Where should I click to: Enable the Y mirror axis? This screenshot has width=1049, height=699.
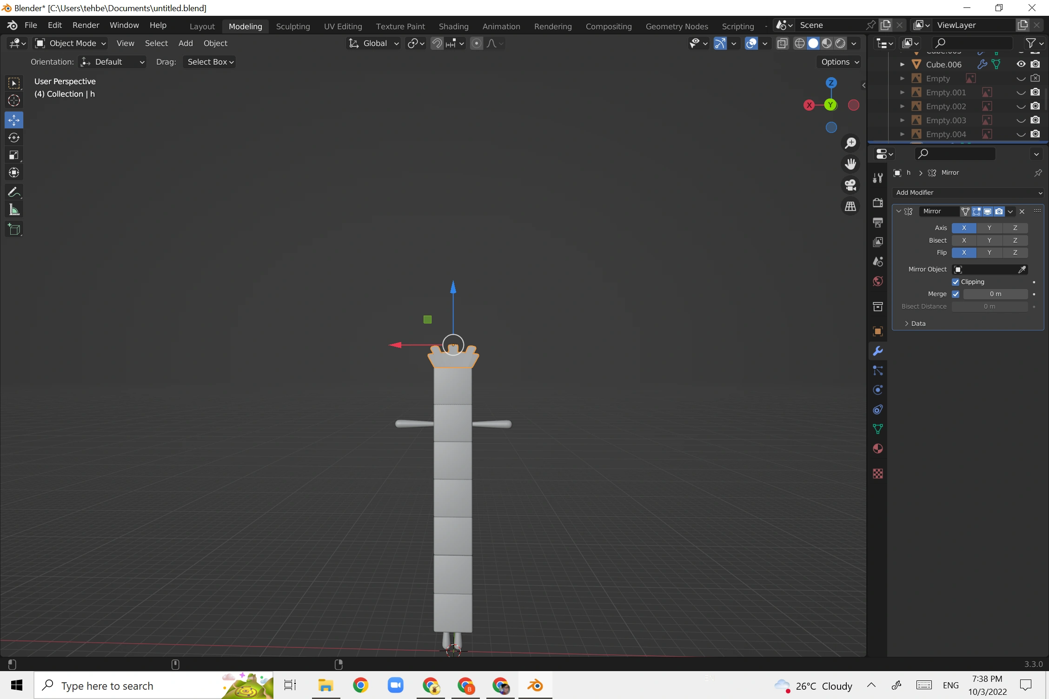click(989, 228)
